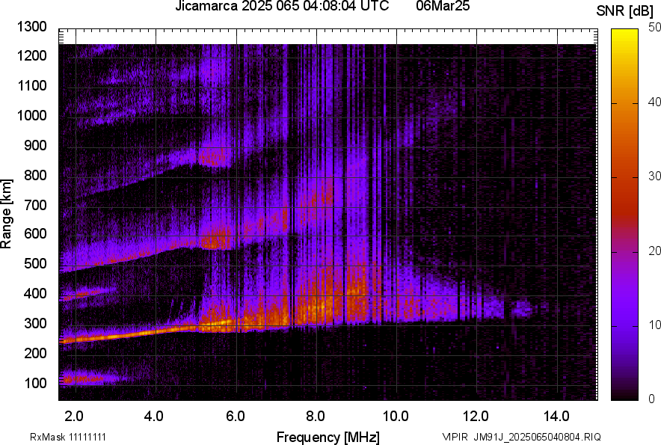Click the 1300 range tick label

(x=31, y=27)
